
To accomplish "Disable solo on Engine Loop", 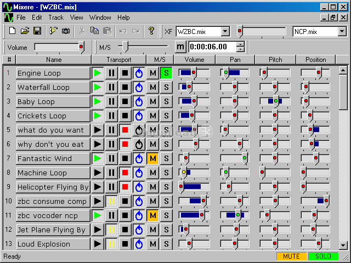I will (x=166, y=73).
